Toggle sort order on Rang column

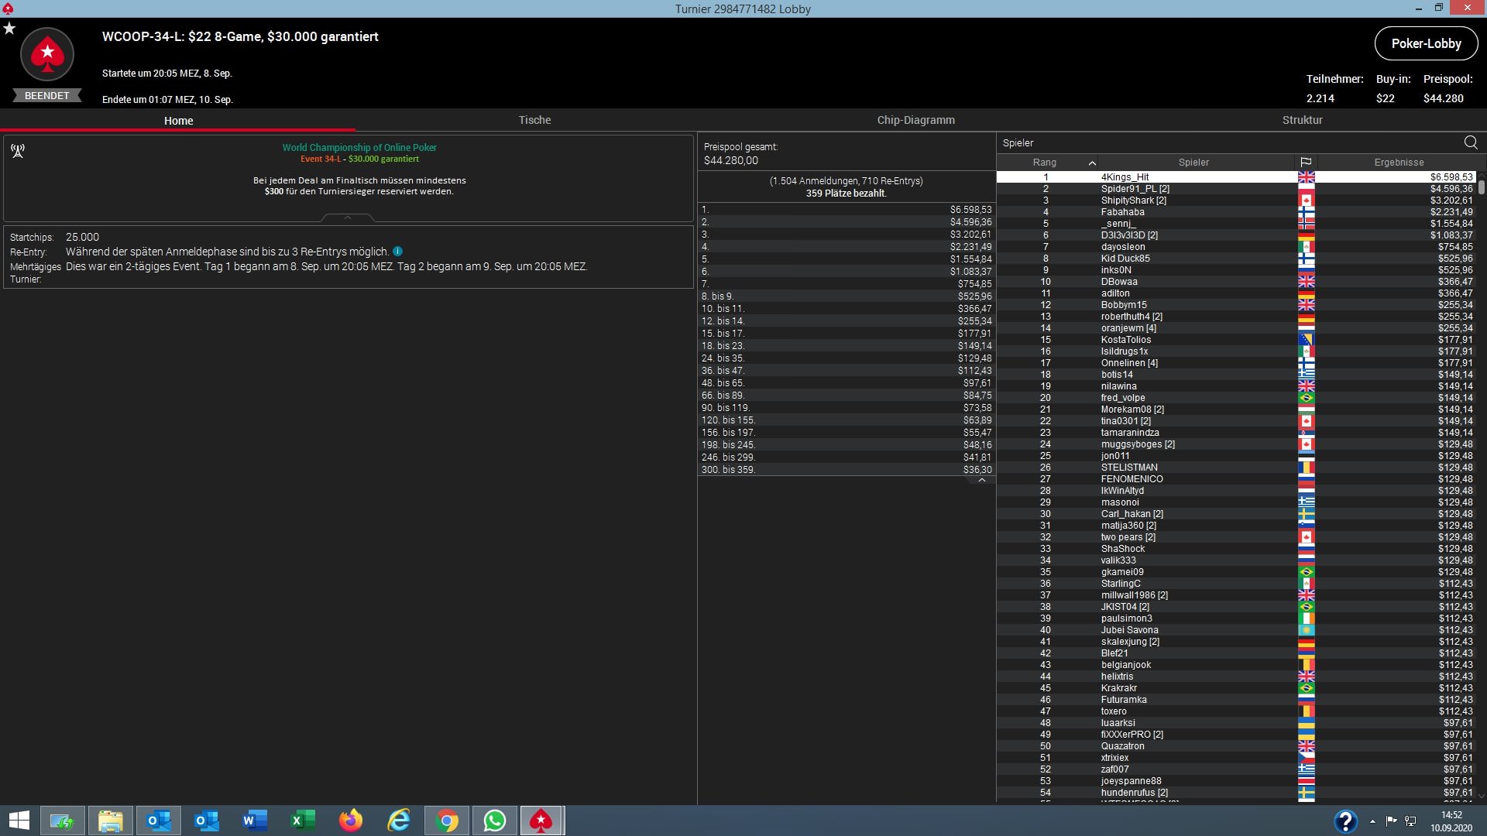[1045, 163]
